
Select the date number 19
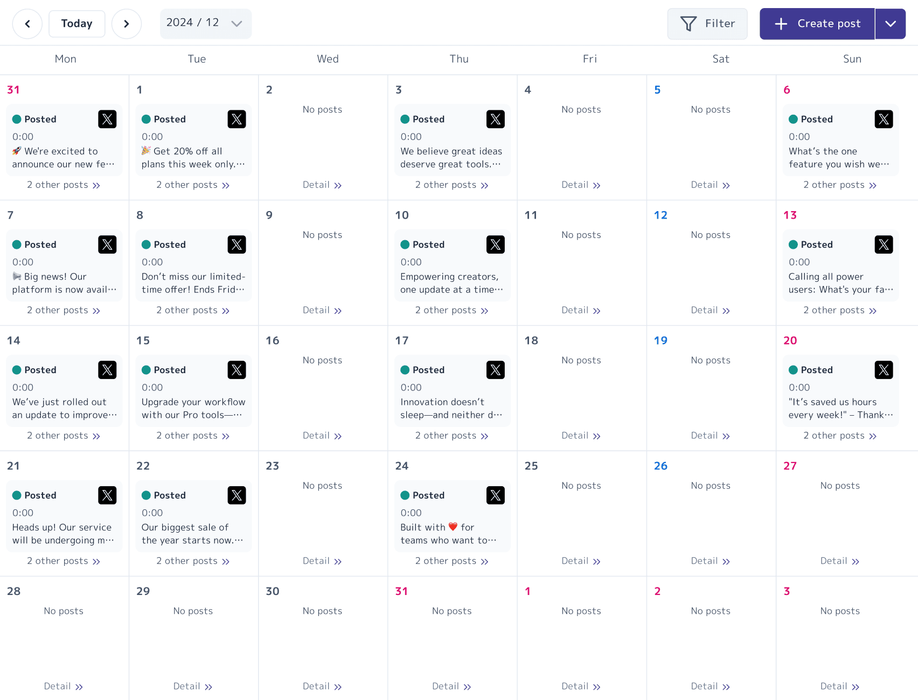(660, 340)
